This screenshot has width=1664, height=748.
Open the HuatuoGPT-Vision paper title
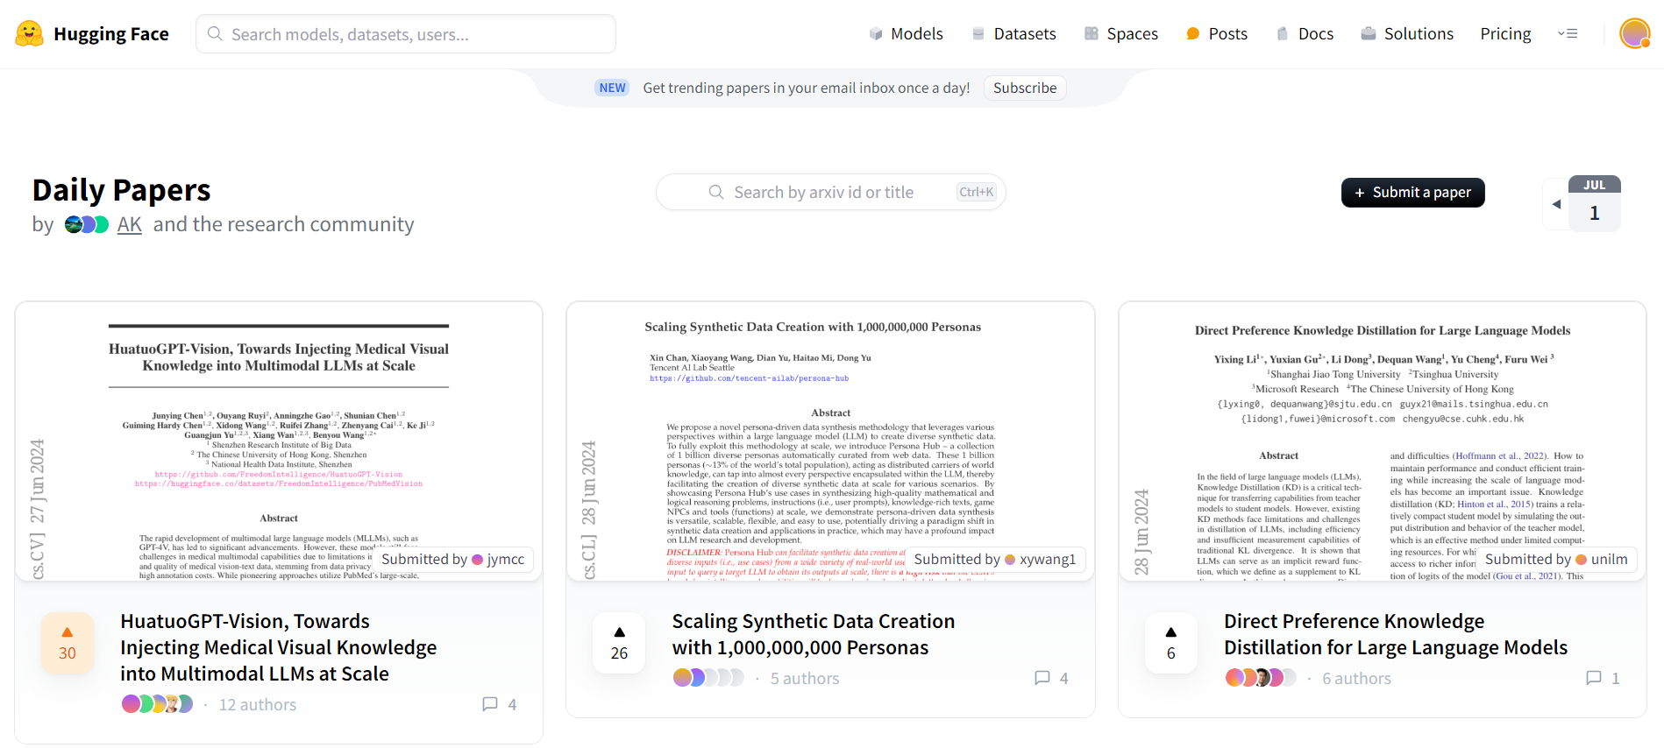tap(279, 647)
